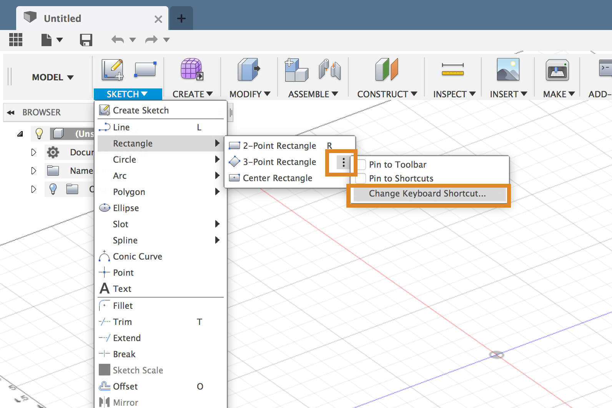Screen dimensions: 612x408
Task: Click the Measure ruler icon
Action: (452, 69)
